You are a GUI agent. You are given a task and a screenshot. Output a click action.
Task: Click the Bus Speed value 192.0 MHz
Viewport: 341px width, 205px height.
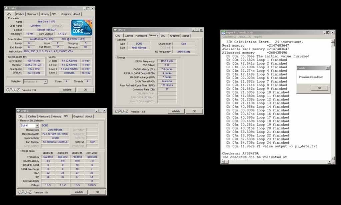pyautogui.click(x=34, y=69)
